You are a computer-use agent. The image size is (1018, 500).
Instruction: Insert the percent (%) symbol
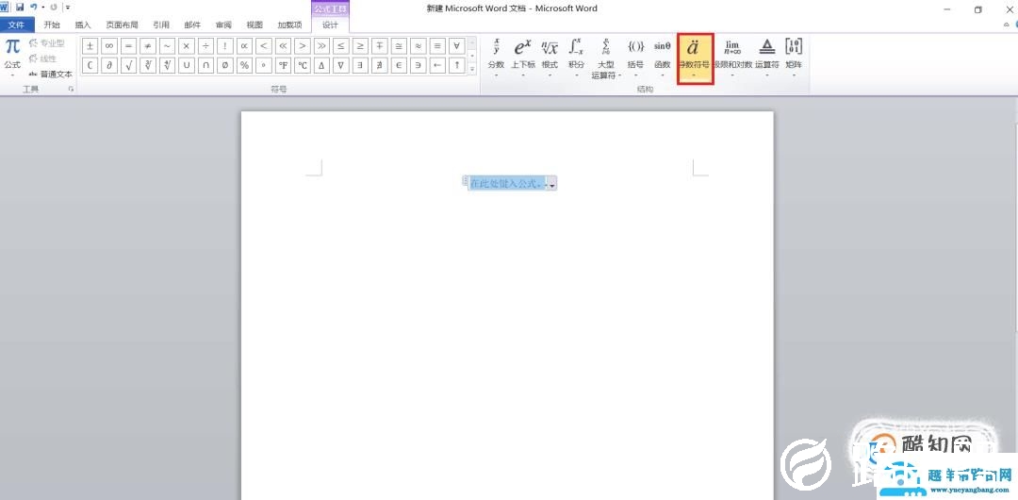(x=244, y=66)
